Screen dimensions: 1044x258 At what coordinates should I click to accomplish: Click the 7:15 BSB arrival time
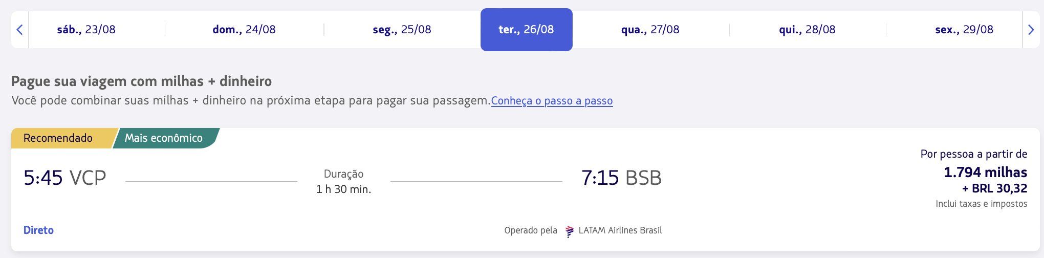coord(621,178)
